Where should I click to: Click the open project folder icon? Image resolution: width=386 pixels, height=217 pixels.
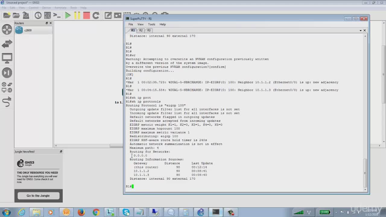click(x=16, y=15)
